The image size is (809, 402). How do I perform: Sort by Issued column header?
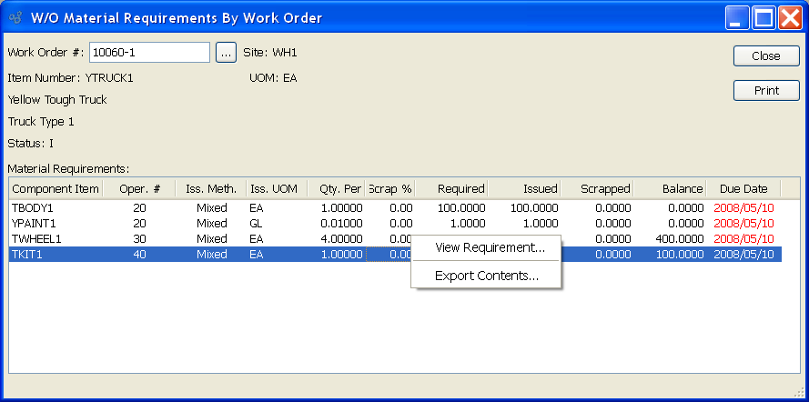[x=524, y=189]
